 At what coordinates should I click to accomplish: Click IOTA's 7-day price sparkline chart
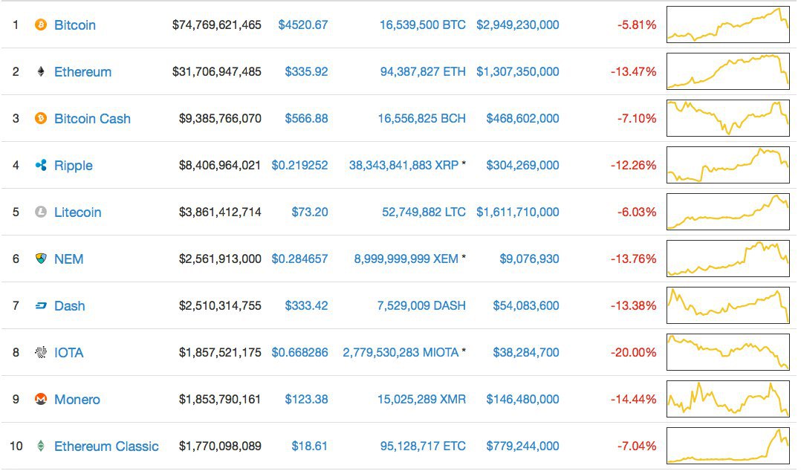728,353
